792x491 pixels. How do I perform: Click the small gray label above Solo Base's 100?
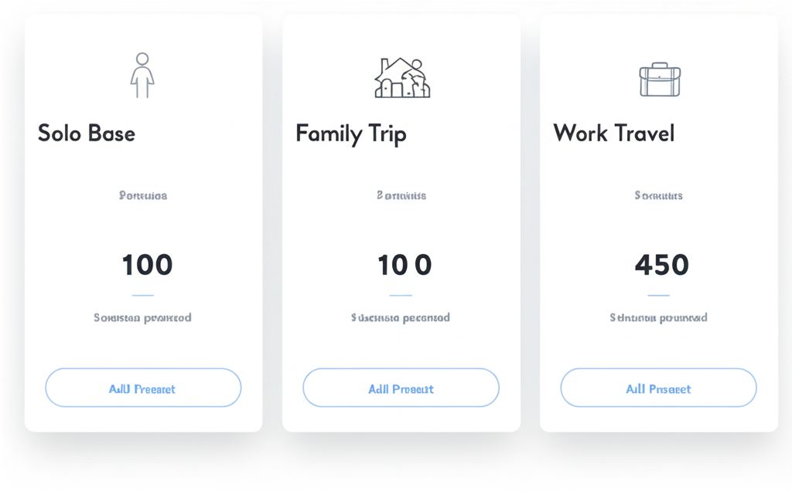[143, 195]
